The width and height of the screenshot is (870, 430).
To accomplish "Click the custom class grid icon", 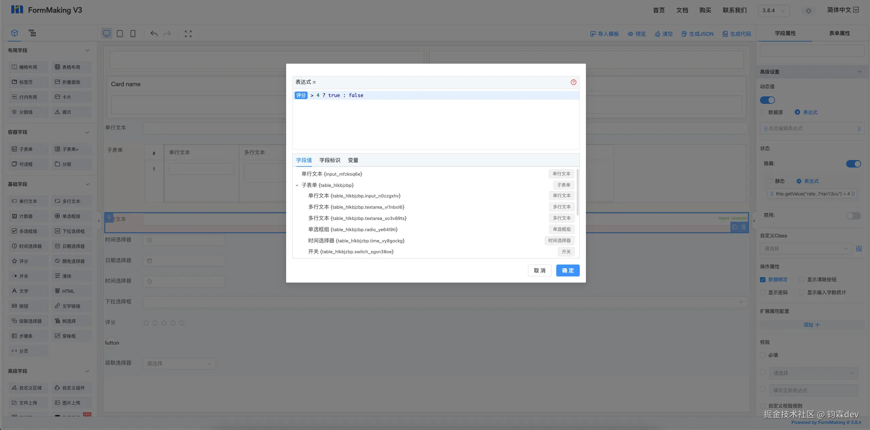I will coord(859,249).
